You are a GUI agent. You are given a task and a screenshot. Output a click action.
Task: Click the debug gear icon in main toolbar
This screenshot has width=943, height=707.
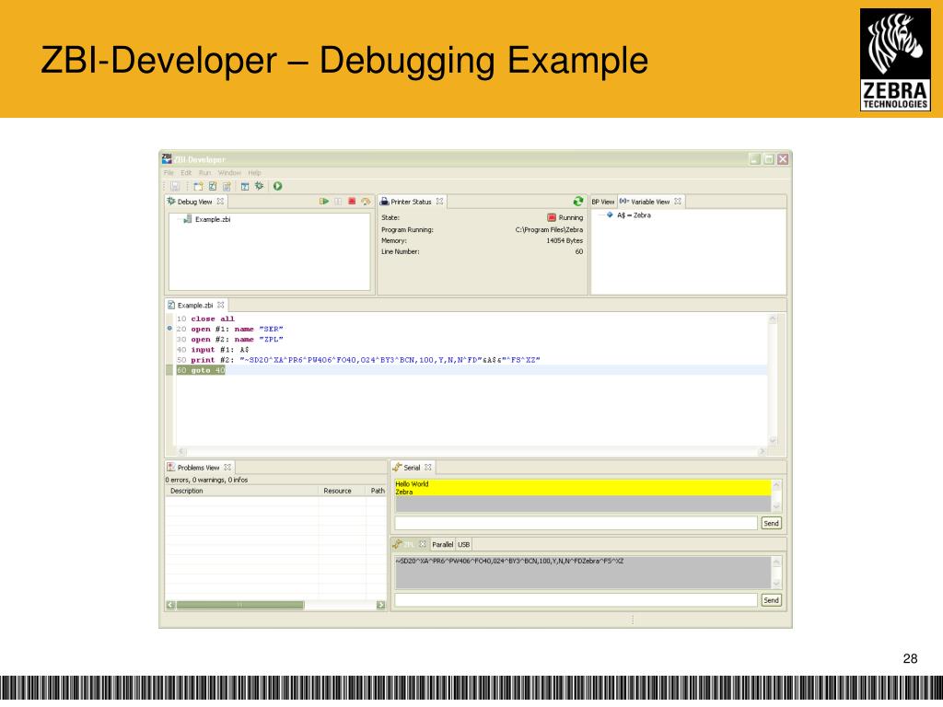pos(259,186)
